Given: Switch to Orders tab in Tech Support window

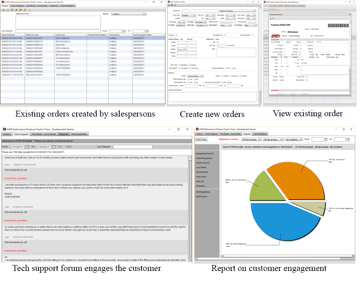Looking at the screenshot, I should (7, 134).
